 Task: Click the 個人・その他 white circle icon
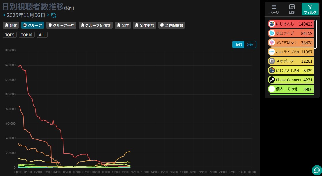272,89
